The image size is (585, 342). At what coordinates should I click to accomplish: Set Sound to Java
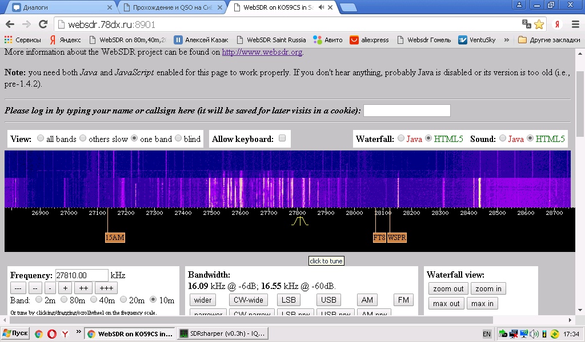(x=503, y=138)
